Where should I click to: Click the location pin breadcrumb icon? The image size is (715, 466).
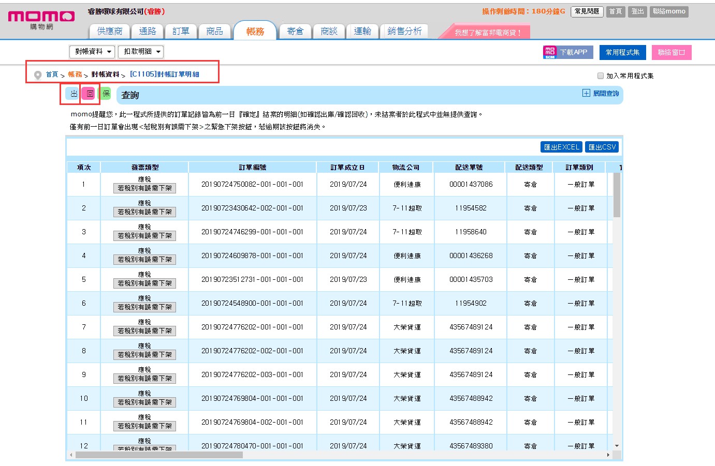pyautogui.click(x=37, y=75)
